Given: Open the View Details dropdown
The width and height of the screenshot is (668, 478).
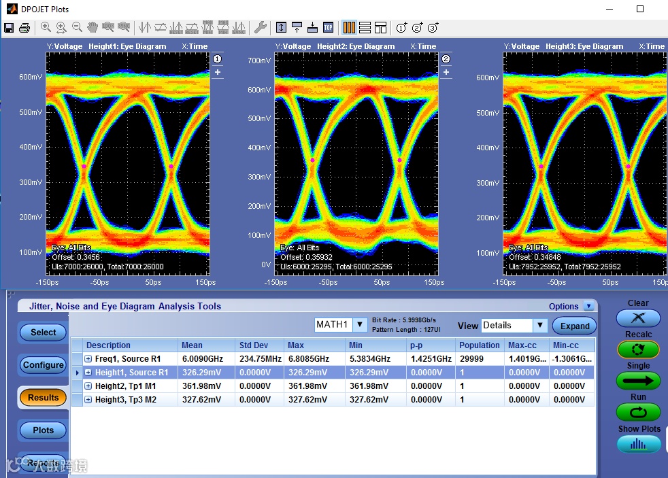Looking at the screenshot, I should coord(539,325).
